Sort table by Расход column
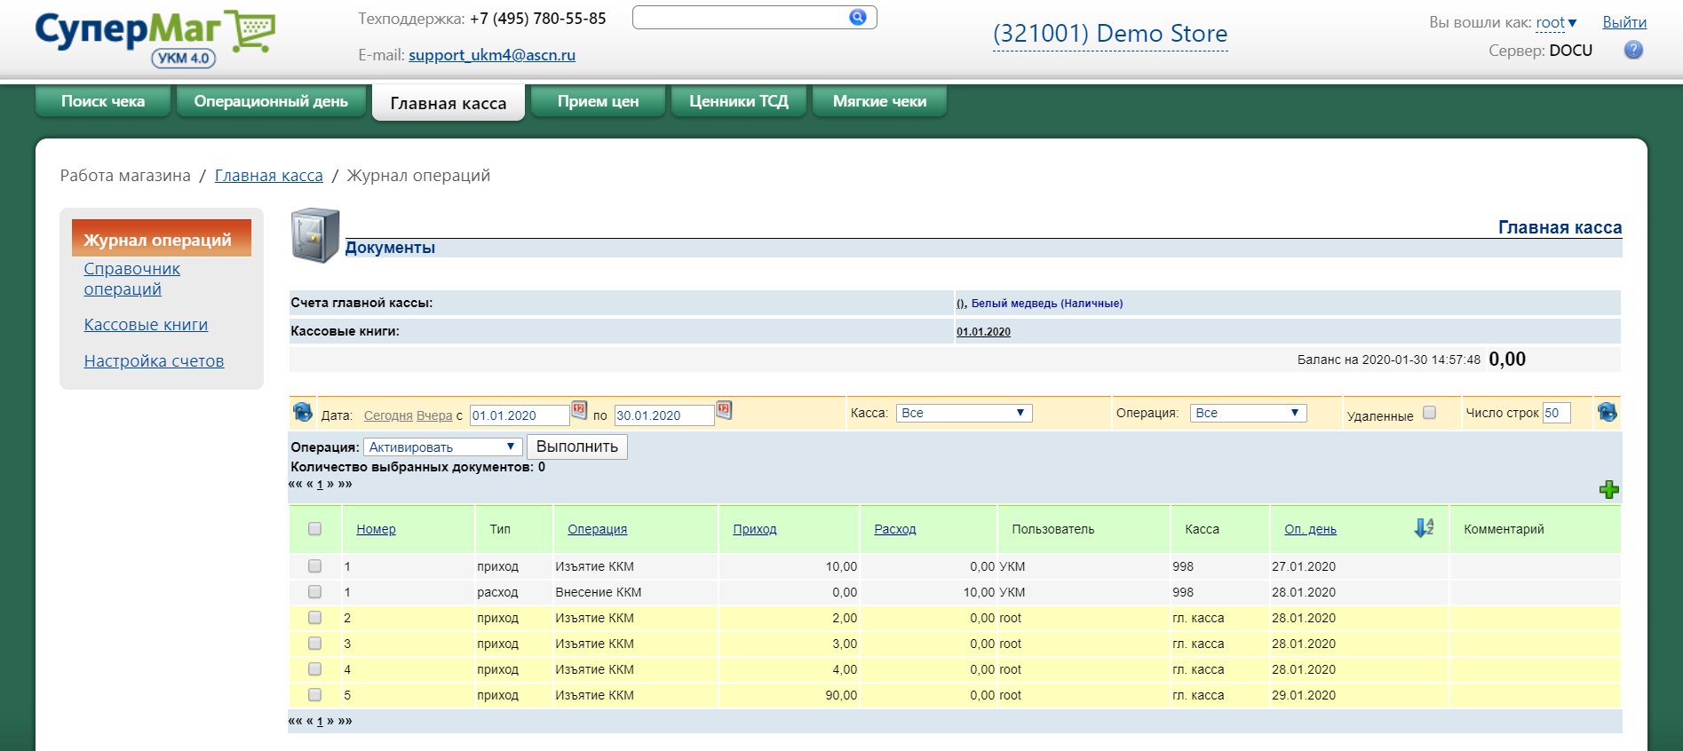Viewport: 1683px width, 751px height. [894, 529]
